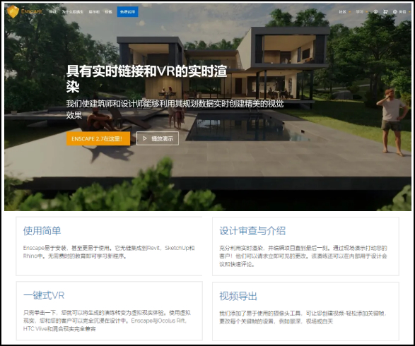
Task: Click the 设计审查与介绍 card heading
Action: point(252,231)
